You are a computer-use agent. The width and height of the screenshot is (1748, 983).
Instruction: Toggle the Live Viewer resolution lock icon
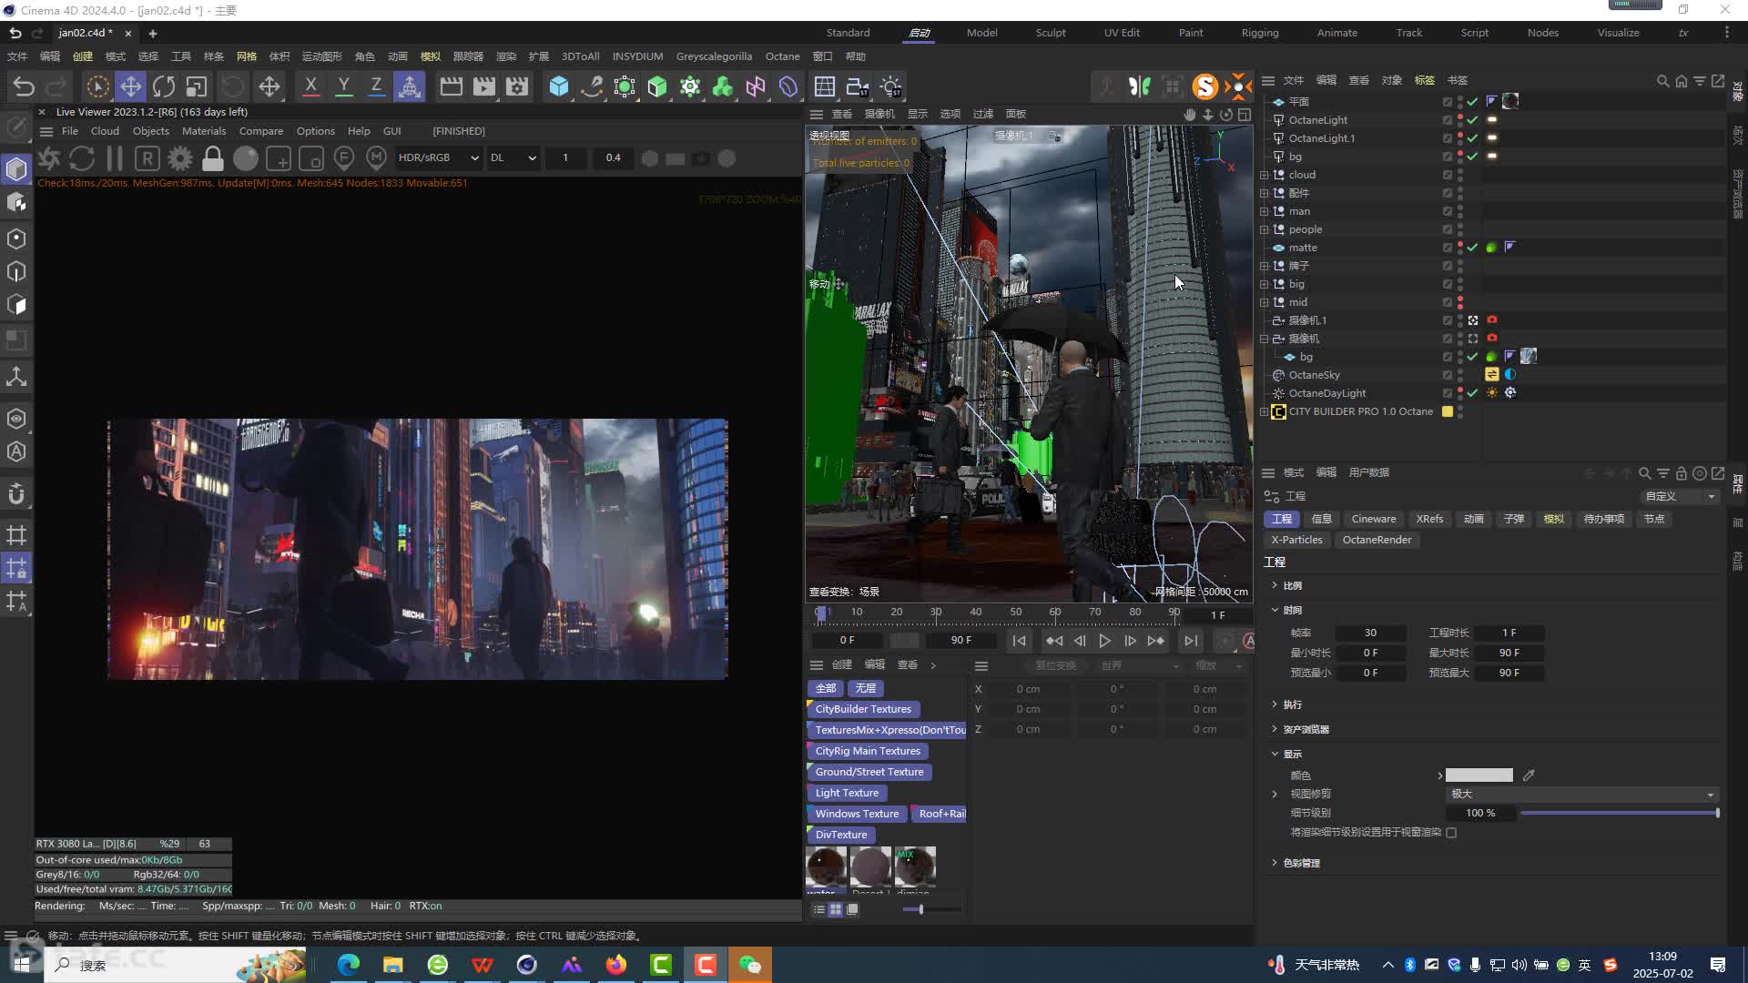pyautogui.click(x=213, y=158)
